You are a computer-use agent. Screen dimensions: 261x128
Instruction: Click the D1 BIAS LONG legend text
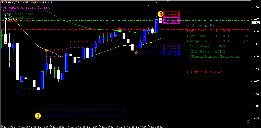pyautogui.click(x=21, y=17)
